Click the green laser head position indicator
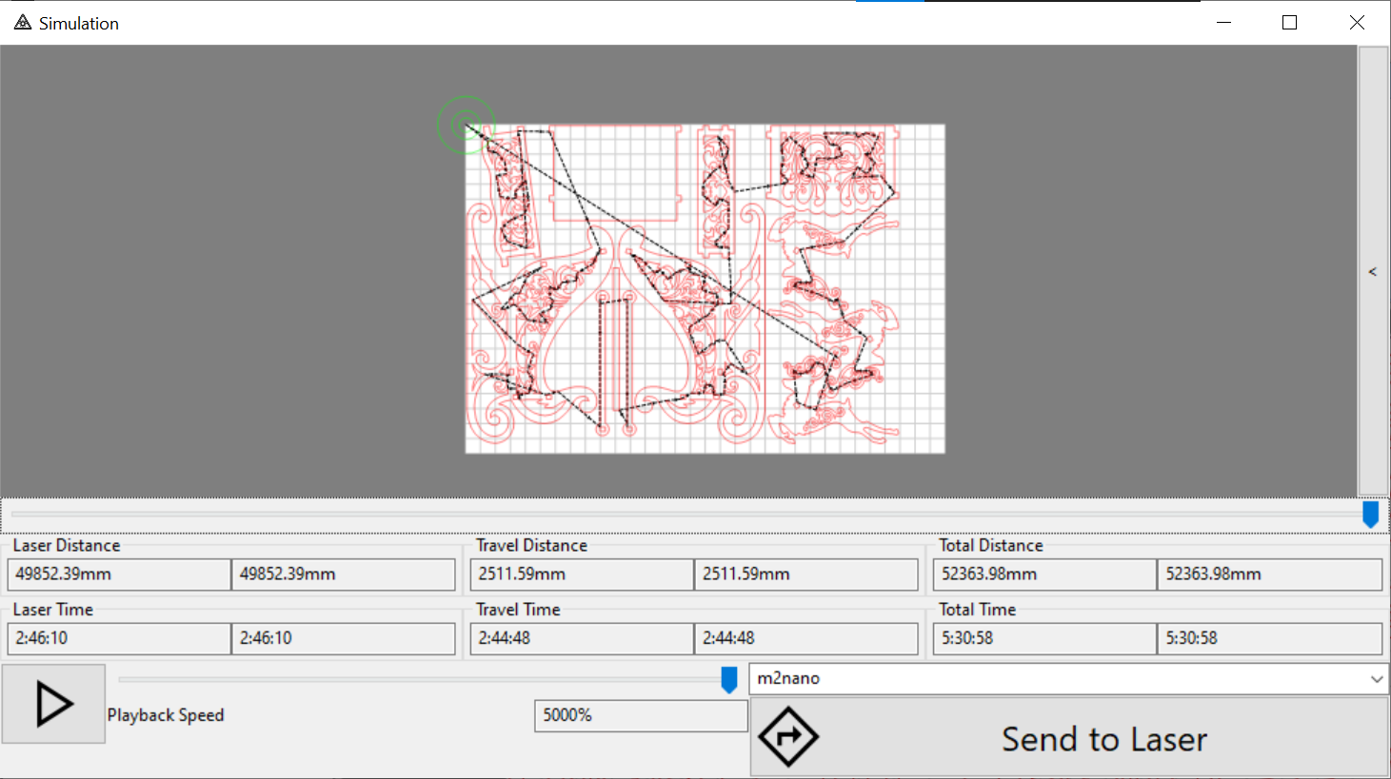This screenshot has height=779, width=1391. click(467, 124)
